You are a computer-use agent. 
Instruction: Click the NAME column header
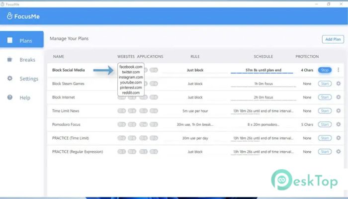(x=59, y=57)
